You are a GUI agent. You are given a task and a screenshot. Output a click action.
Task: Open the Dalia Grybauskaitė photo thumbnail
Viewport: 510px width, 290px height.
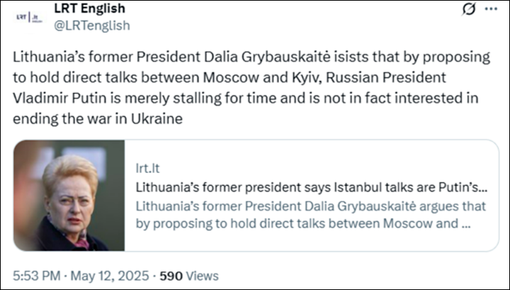(x=69, y=206)
